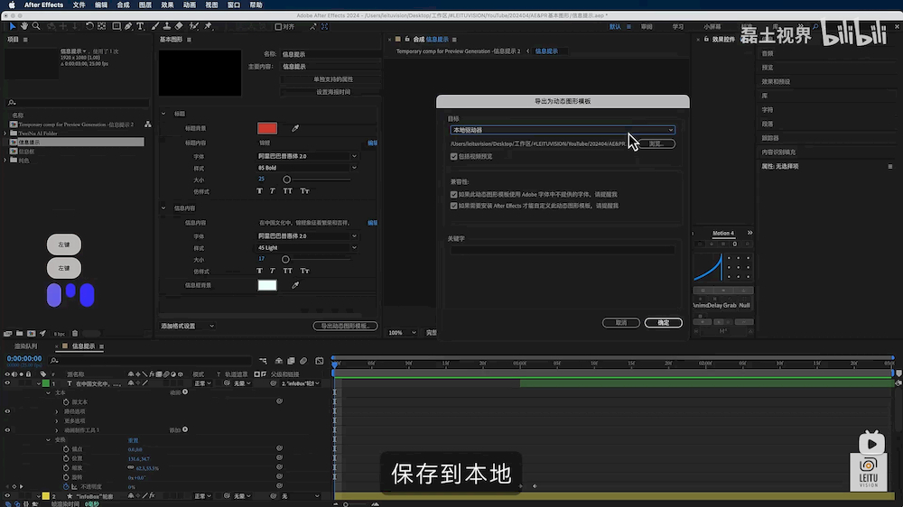Select the Eraser tool
This screenshot has width=903, height=507.
[179, 26]
